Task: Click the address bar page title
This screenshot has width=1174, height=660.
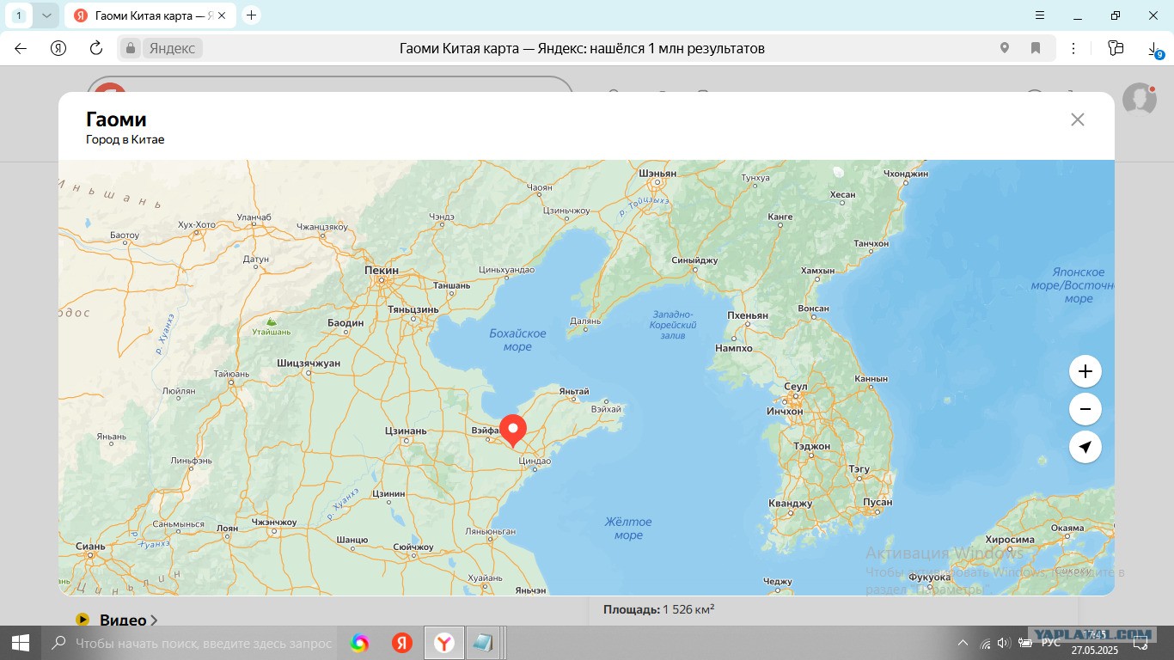Action: pos(582,48)
